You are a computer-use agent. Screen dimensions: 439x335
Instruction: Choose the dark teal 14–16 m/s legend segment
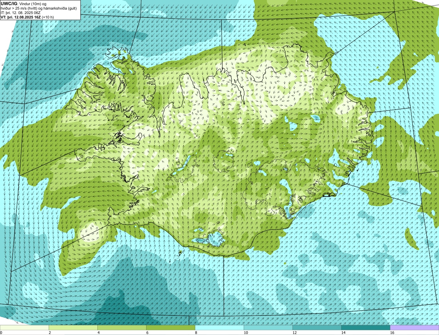pyautogui.click(x=366, y=327)
